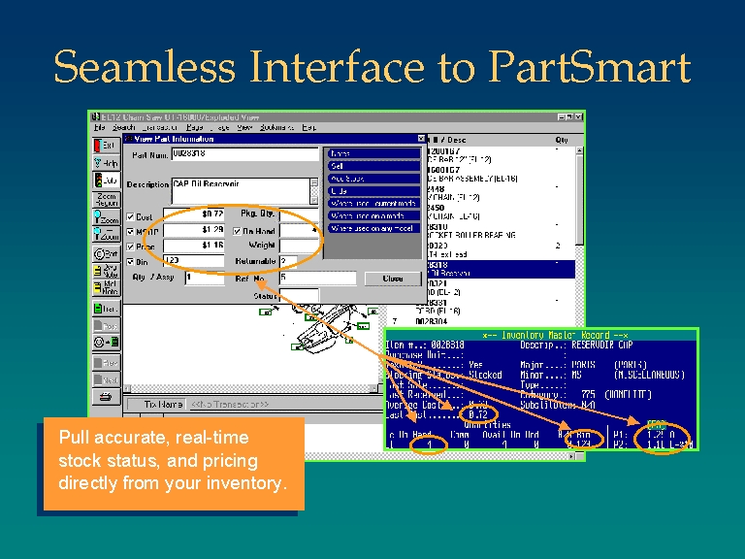Image resolution: width=745 pixels, height=559 pixels.
Task: Click the Ref No field showing 5
Action: click(x=318, y=279)
